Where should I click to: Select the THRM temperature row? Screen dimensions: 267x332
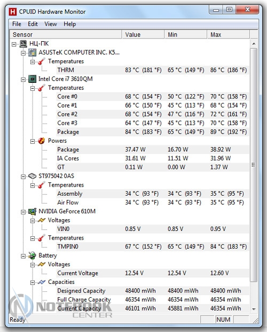pyautogui.click(x=152, y=70)
